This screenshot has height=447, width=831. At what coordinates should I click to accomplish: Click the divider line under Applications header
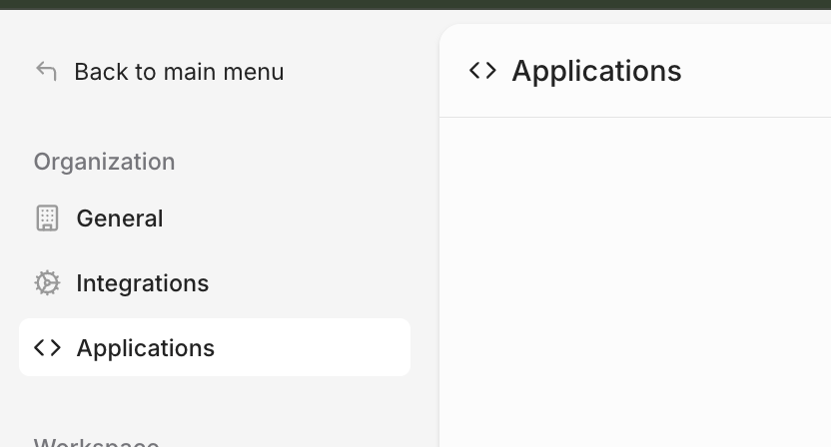click(x=635, y=117)
